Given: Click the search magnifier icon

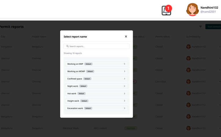Looking at the screenshot, I should [67, 46].
